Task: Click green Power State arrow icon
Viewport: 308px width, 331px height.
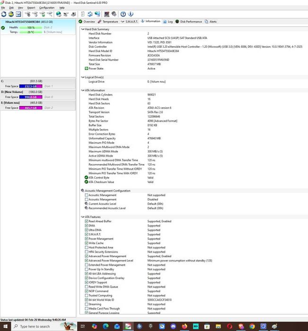Action: [86, 69]
